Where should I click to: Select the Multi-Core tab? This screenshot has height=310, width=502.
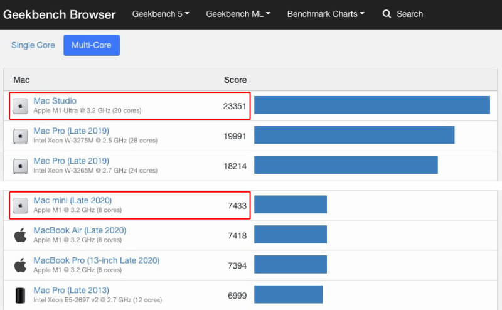(92, 45)
